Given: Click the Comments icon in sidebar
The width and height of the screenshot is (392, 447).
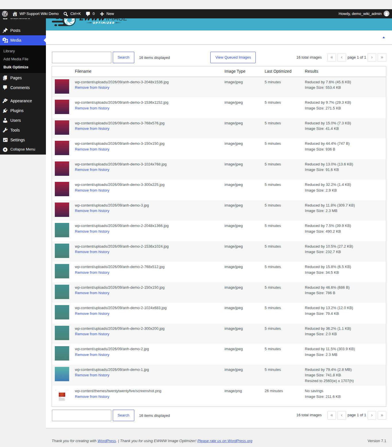Looking at the screenshot, I should point(5,88).
